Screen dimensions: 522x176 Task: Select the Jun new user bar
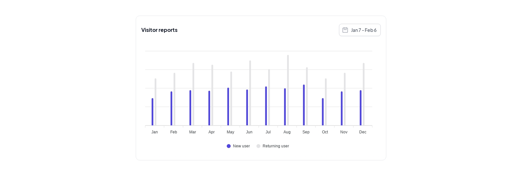[247, 108]
